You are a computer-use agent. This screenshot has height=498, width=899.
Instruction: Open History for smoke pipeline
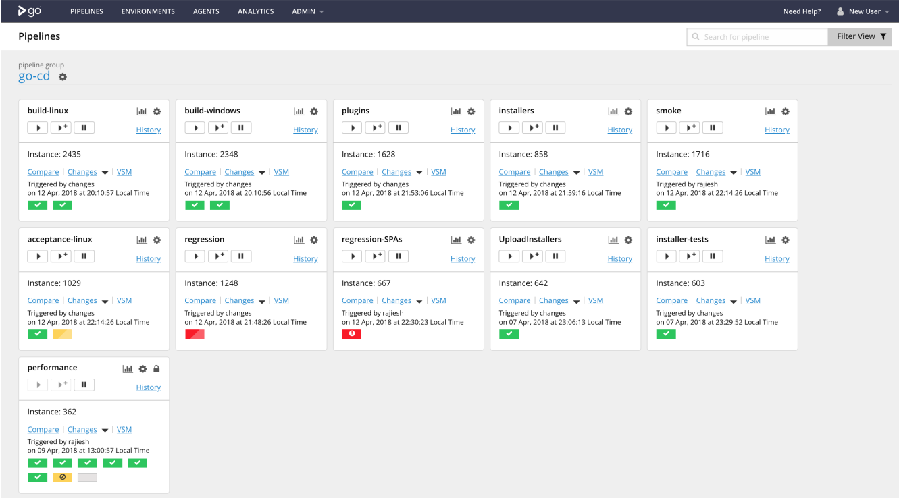pos(777,130)
